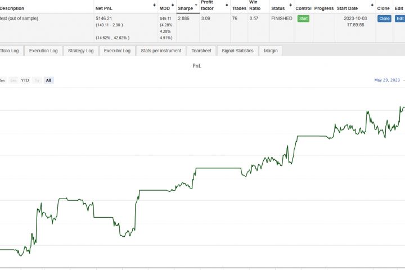This screenshot has height=270, width=405.
Task: Click the green PnL curve line
Action: [x=218, y=168]
